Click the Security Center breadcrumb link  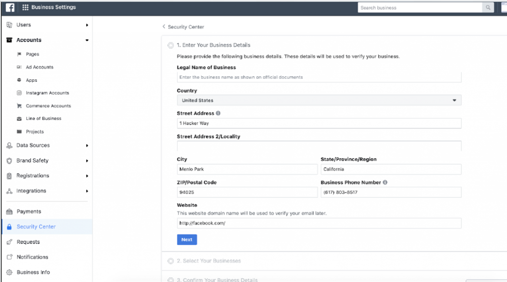[186, 27]
